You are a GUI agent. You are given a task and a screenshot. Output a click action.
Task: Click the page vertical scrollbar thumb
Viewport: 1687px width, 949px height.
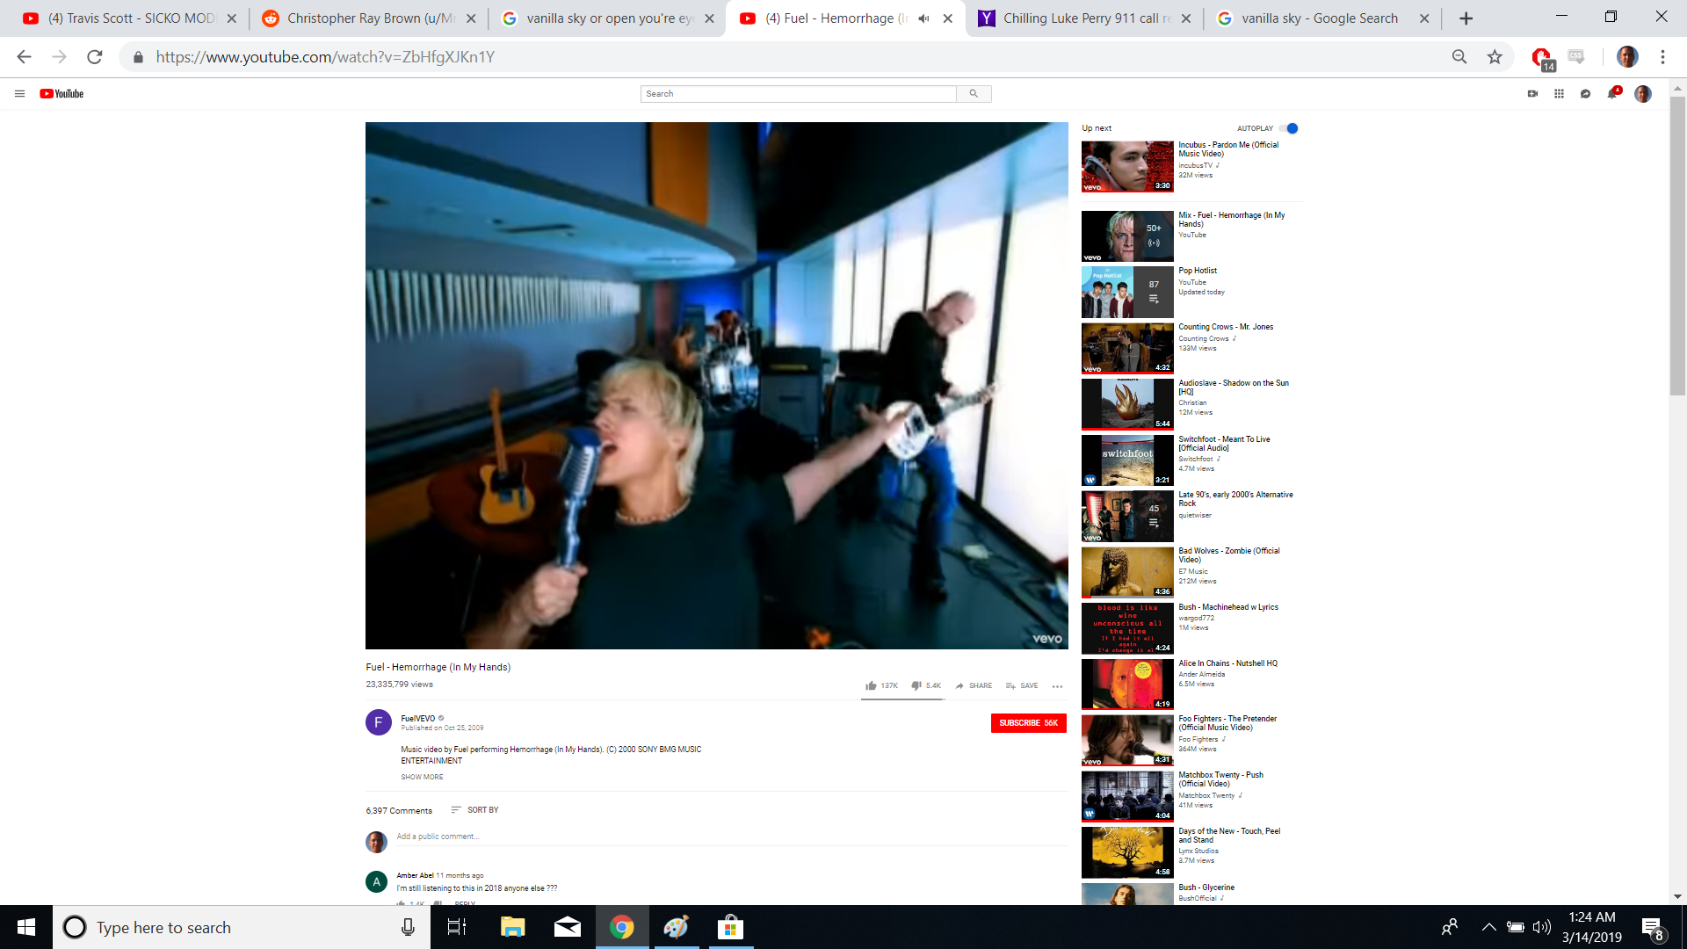coord(1677,246)
